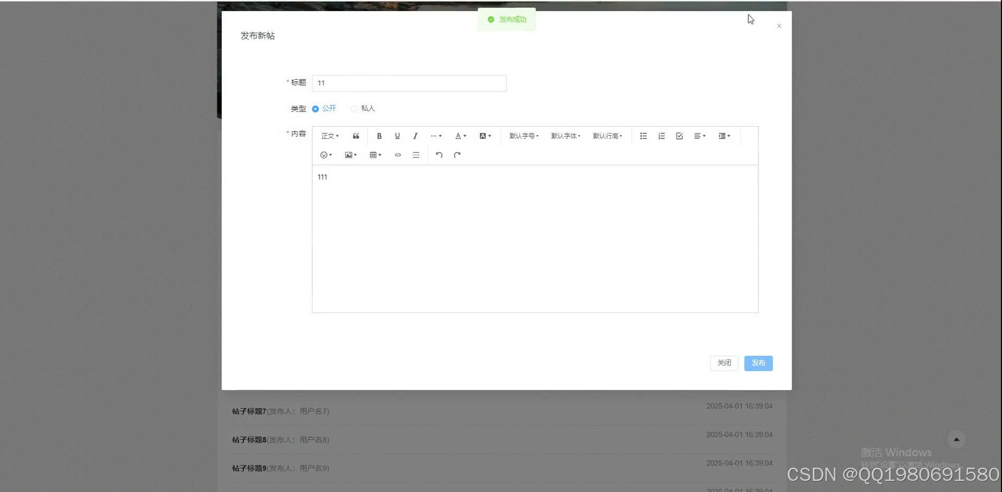Open the indent options menu
The image size is (1002, 492).
(x=724, y=136)
